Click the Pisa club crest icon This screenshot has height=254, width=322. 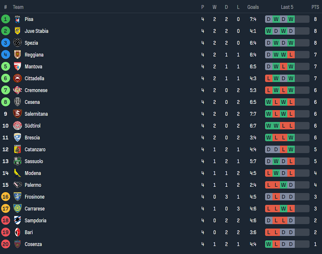[17, 19]
